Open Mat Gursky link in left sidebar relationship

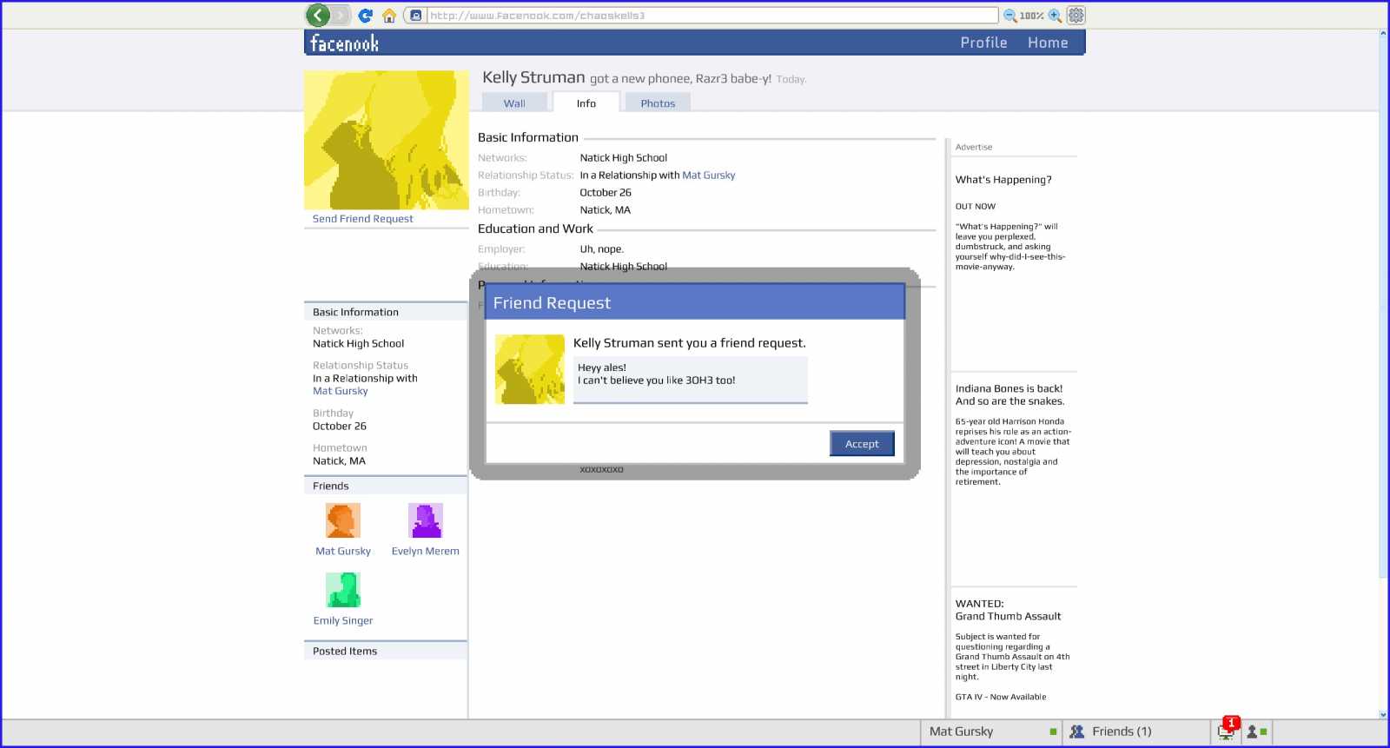point(341,391)
